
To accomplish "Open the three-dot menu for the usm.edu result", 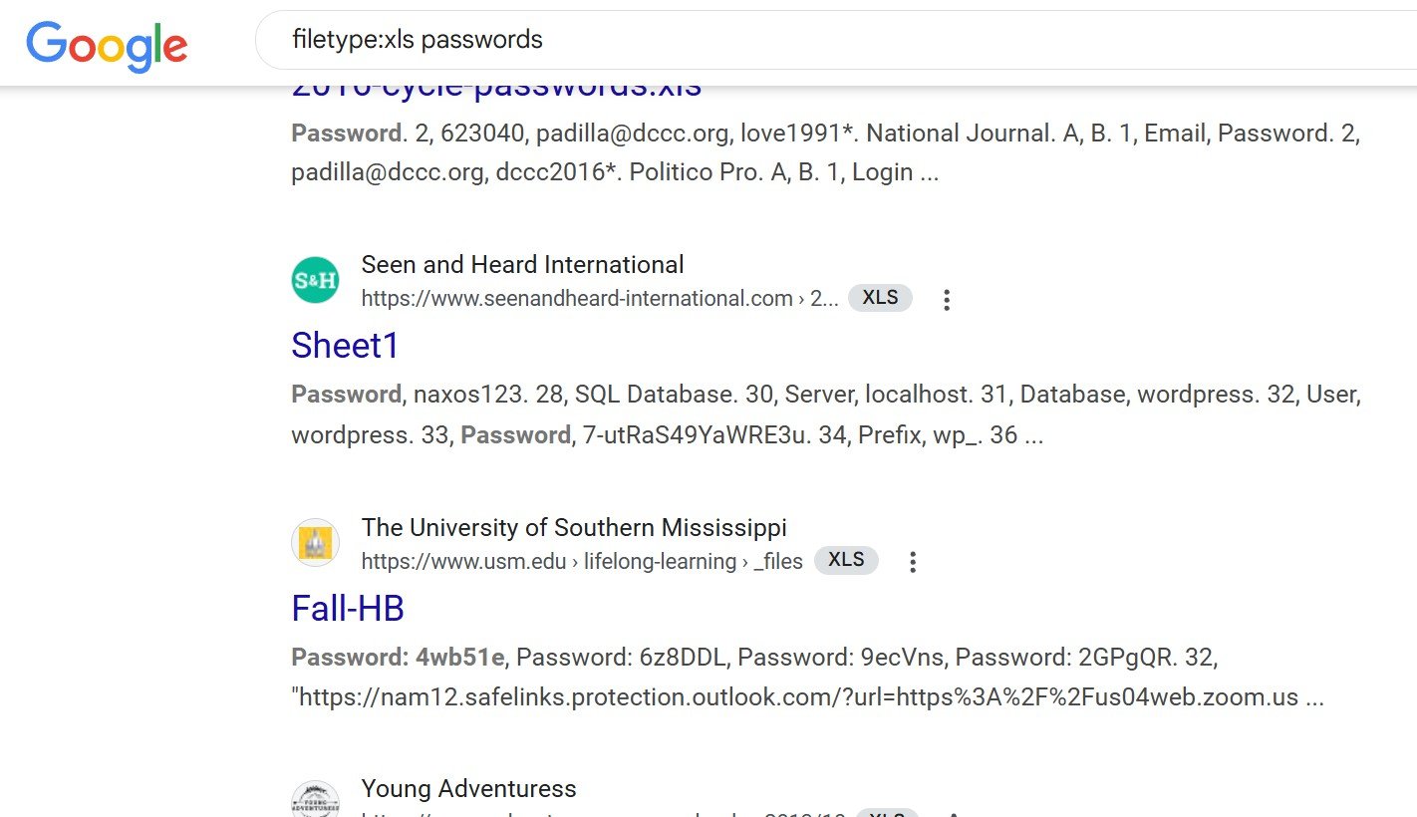I will 912,562.
